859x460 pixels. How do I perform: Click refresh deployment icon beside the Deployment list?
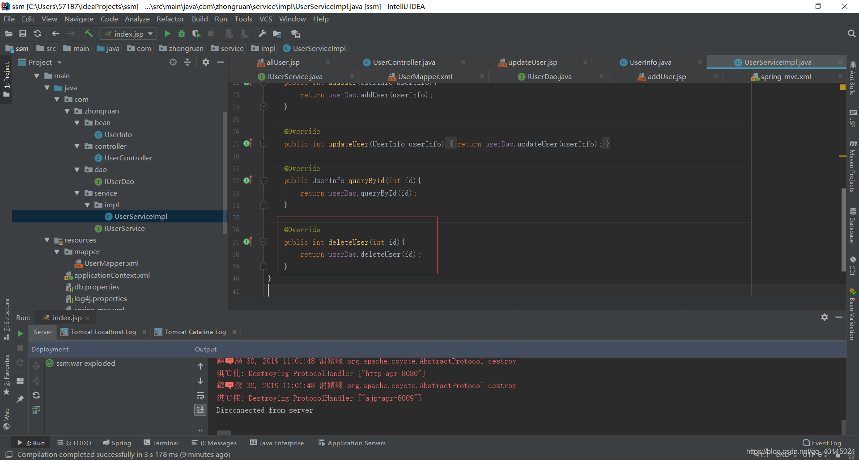click(36, 395)
